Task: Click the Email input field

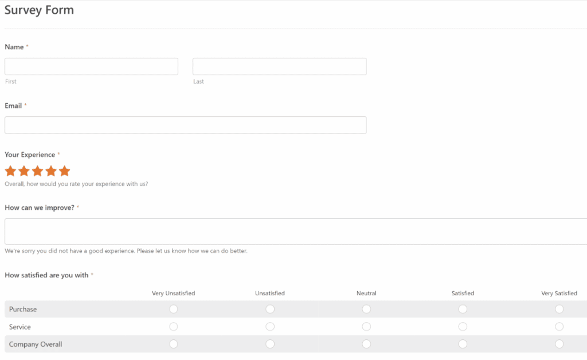Action: [x=185, y=125]
